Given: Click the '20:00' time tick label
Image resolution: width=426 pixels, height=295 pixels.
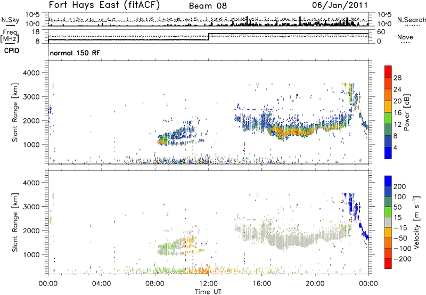Looking at the screenshot, I should pyautogui.click(x=315, y=284).
